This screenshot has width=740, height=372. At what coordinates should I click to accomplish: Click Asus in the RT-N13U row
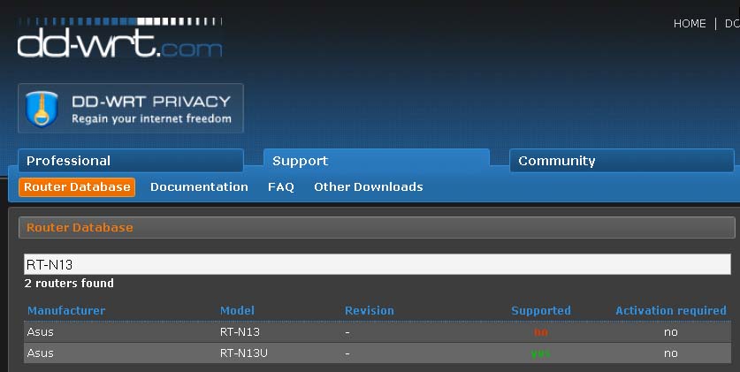40,353
